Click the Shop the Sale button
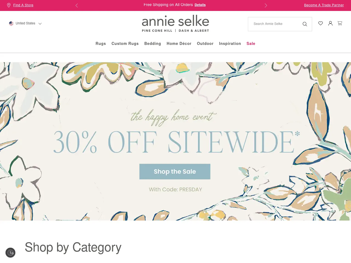Screen dimensions: 351x263 pos(175,171)
